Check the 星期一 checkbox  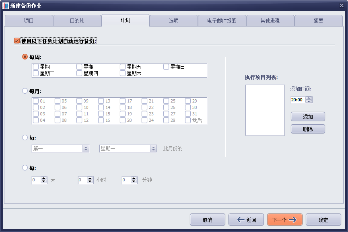coord(36,67)
